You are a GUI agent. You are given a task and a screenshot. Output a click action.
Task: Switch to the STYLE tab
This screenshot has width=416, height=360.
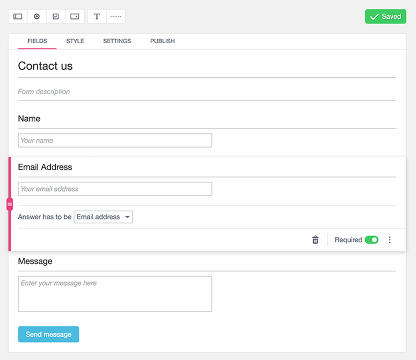click(x=75, y=41)
